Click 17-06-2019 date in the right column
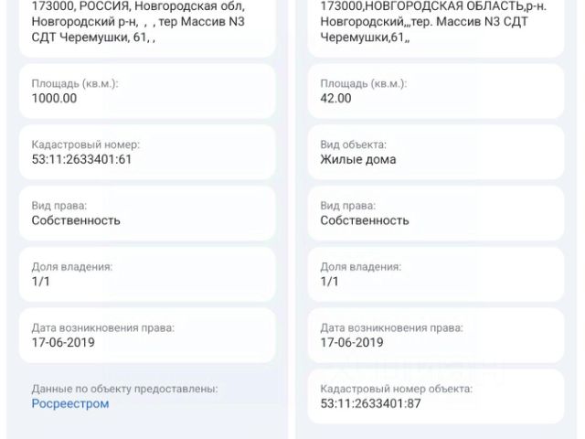 click(x=352, y=342)
